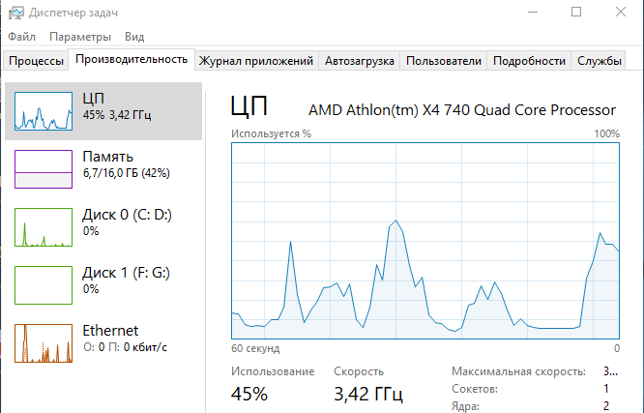This screenshot has width=644, height=413.
Task: Switch to the Процессы tab
Action: [x=36, y=61]
